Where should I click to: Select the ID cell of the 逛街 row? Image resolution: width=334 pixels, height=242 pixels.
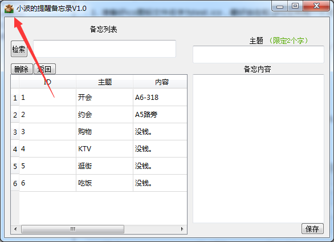(x=47, y=166)
